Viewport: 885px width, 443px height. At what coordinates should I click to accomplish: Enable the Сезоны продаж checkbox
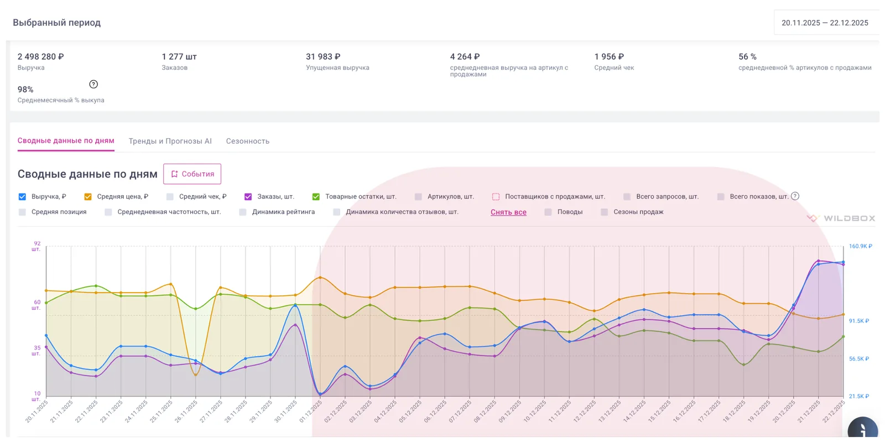pyautogui.click(x=604, y=212)
